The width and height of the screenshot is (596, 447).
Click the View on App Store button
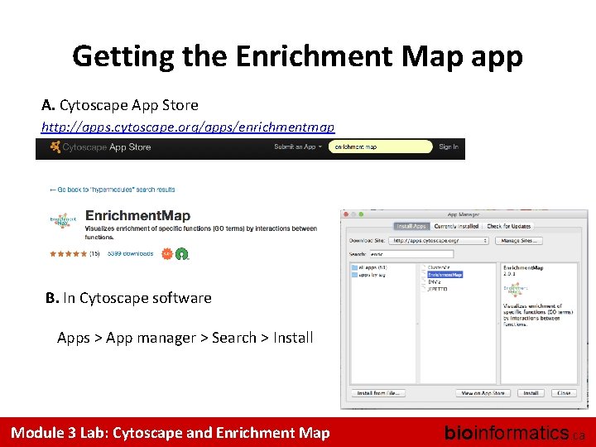pos(483,393)
